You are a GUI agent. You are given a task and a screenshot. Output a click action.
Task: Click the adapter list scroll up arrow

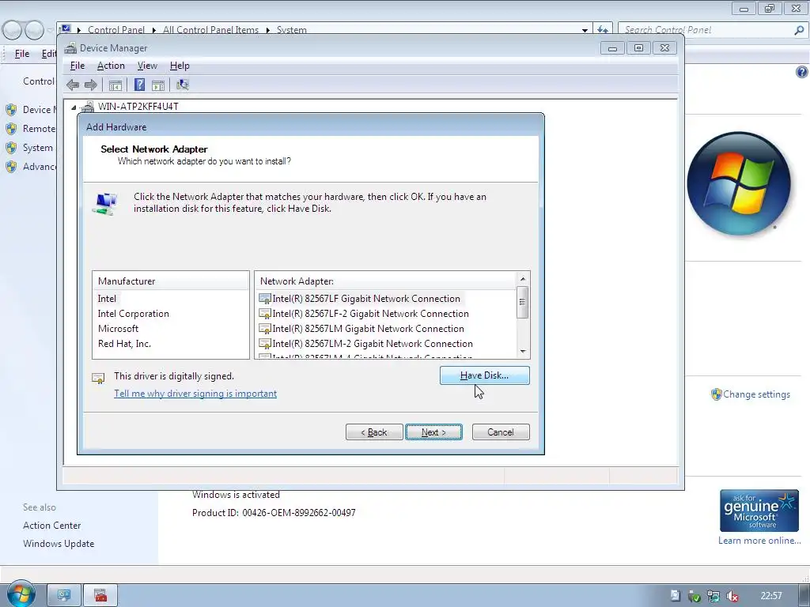pos(523,279)
